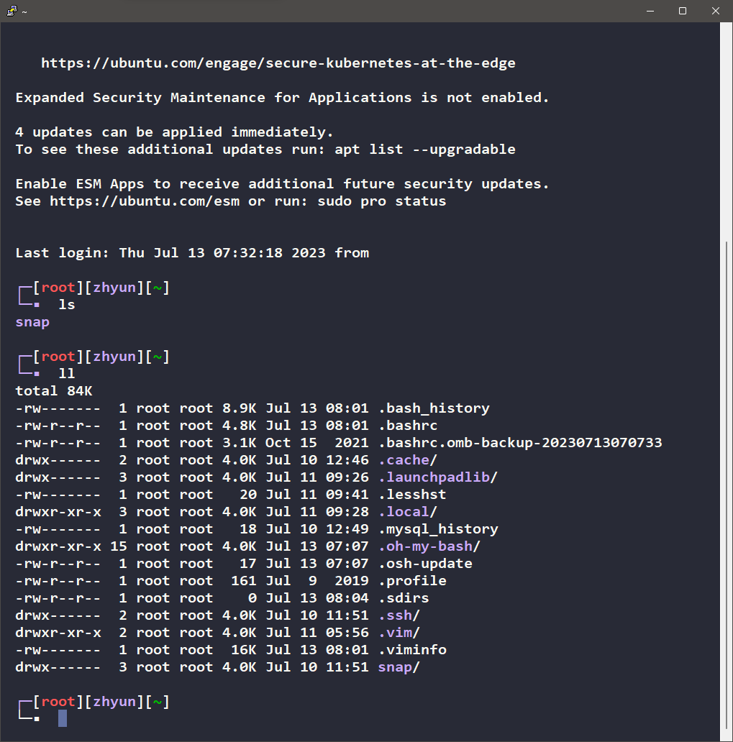Click the kubernetes-at-the-edge ubuntu URL
This screenshot has width=733, height=742.
click(278, 63)
